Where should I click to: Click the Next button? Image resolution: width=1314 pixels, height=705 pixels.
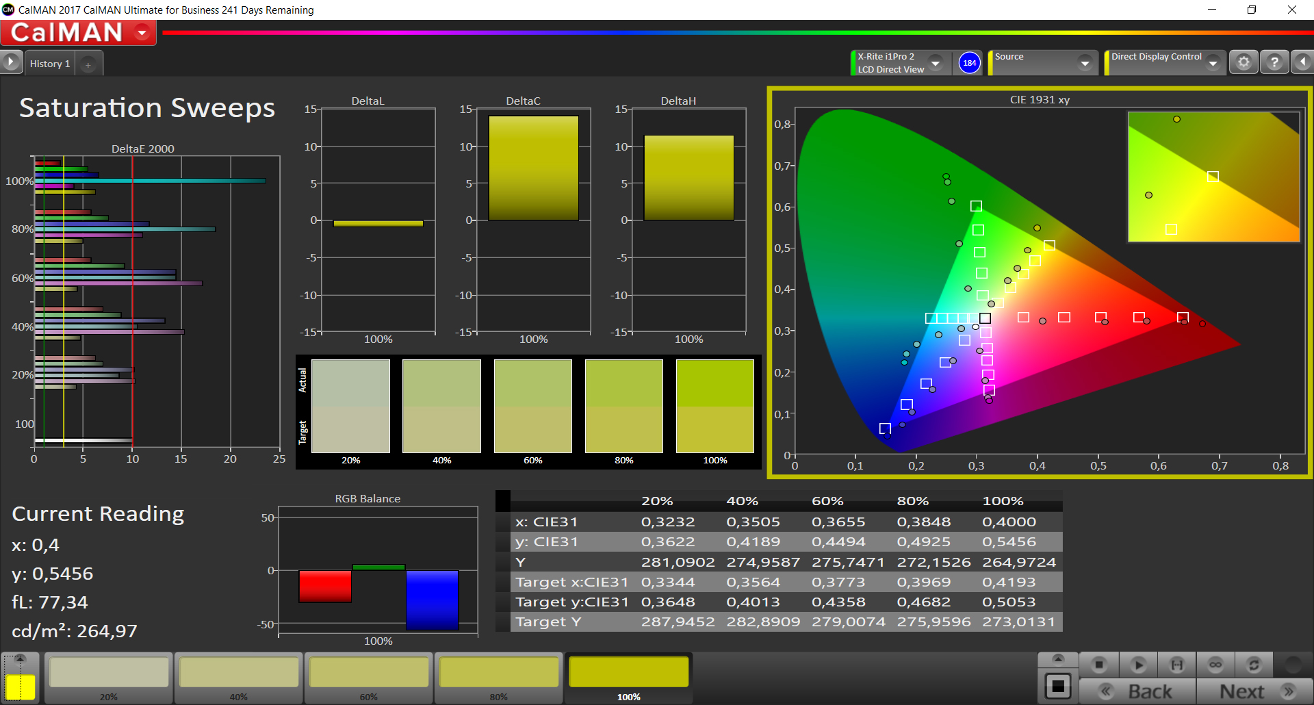(x=1254, y=691)
